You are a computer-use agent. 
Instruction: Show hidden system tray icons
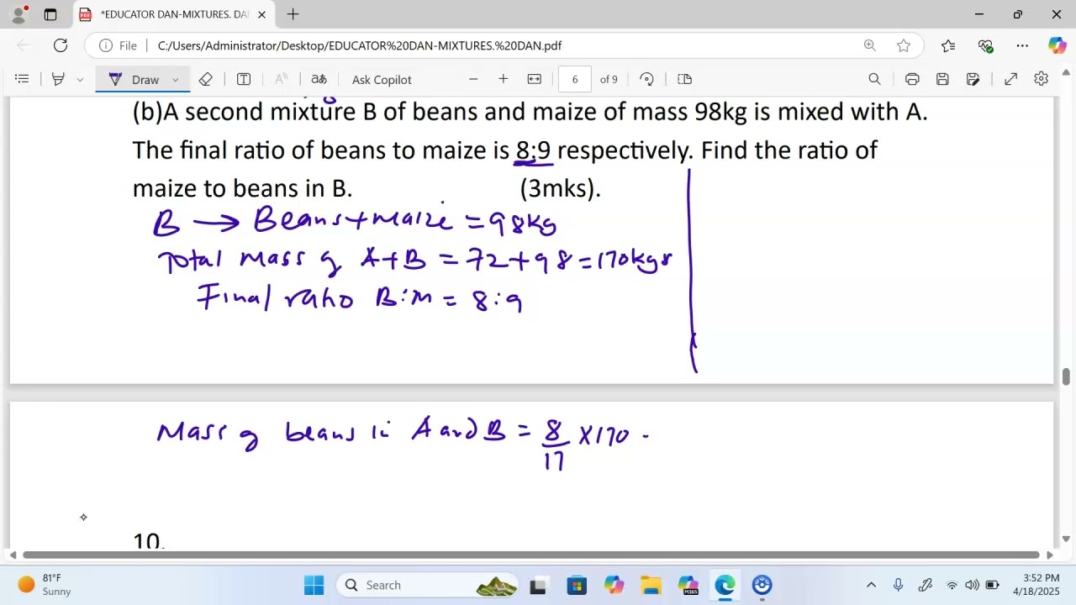point(871,585)
